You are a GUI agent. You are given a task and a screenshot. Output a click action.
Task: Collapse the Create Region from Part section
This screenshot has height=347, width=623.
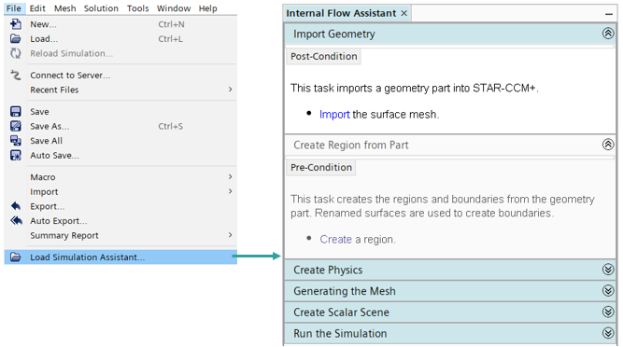click(608, 145)
